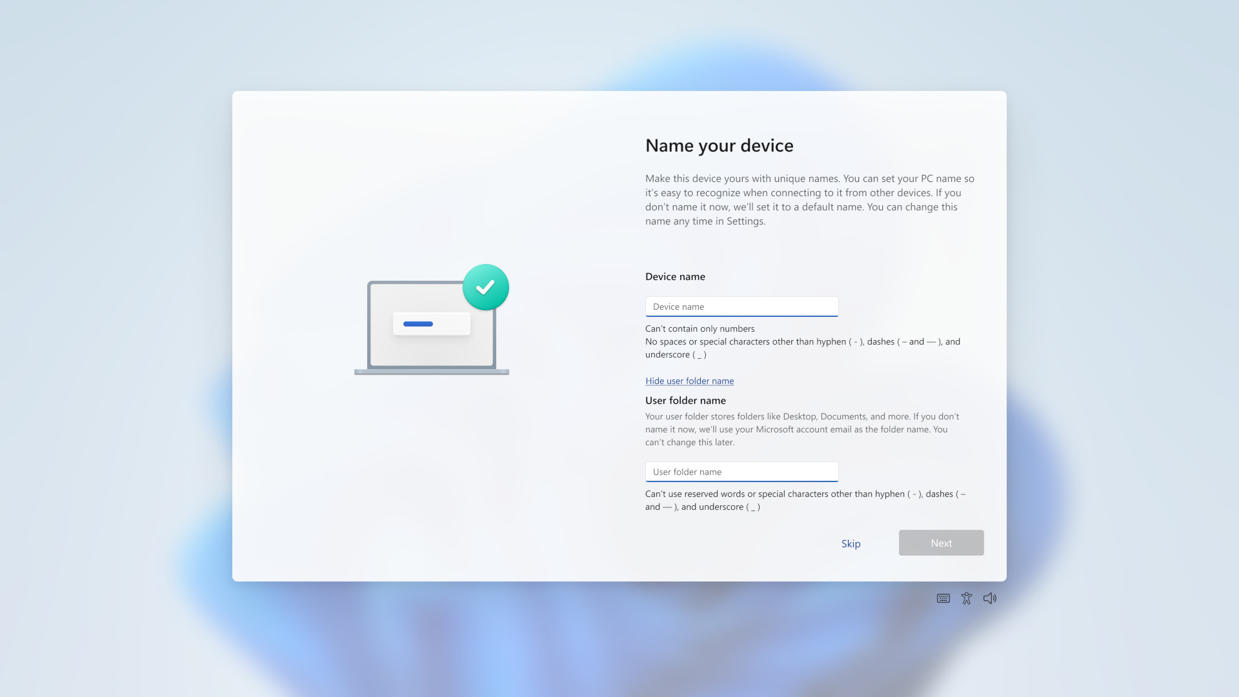Viewport: 1239px width, 697px height.
Task: Click the bold "Device name" label
Action: (x=675, y=277)
